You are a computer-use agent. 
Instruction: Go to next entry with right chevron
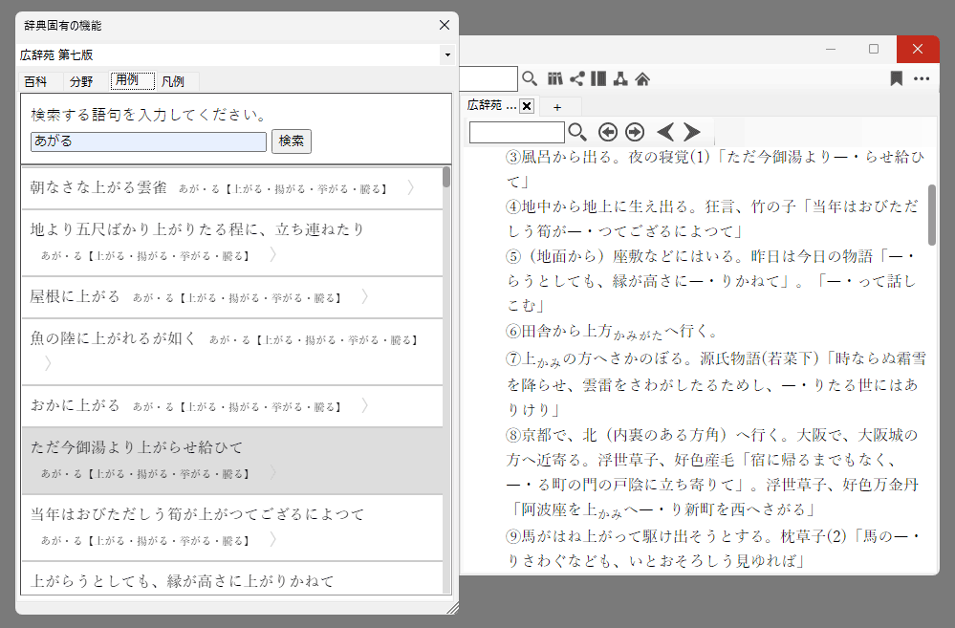pos(692,132)
